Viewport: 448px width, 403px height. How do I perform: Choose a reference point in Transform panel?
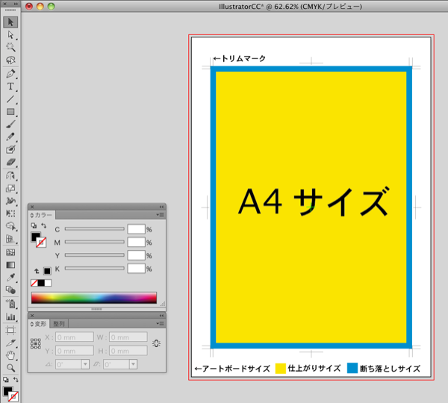click(35, 344)
